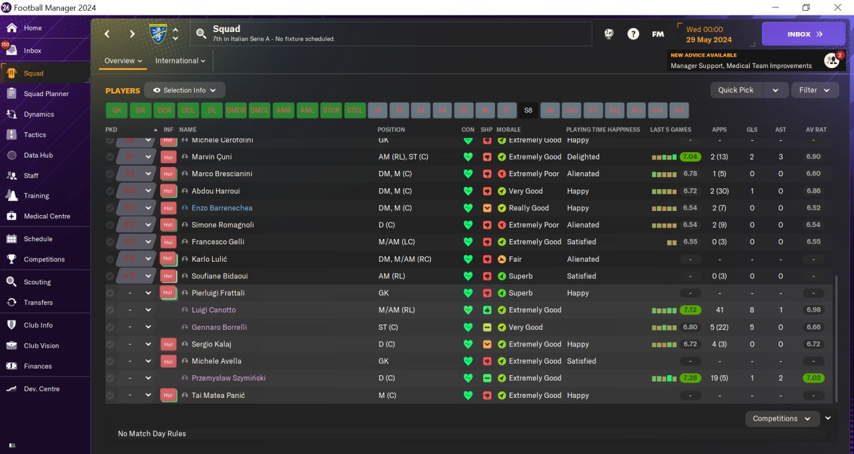This screenshot has width=854, height=454.
Task: Click the Inbox continue button
Action: coord(803,34)
